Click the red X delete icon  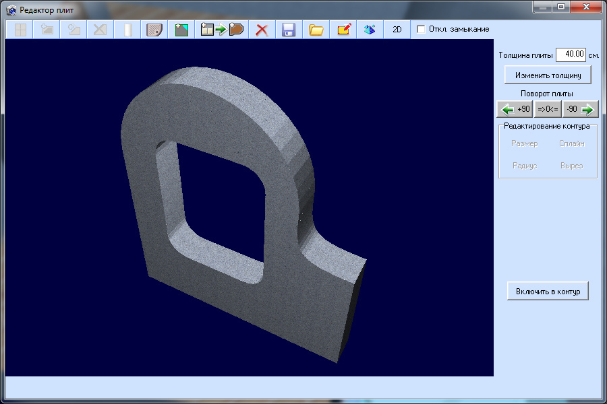(262, 30)
